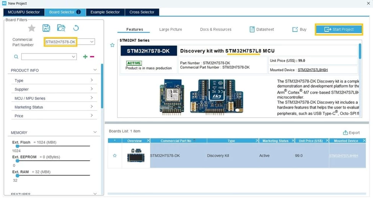Open the STM32H7S7L8H6H mounted device link
Image resolution: width=373 pixels, height=198 pixels.
[313, 70]
